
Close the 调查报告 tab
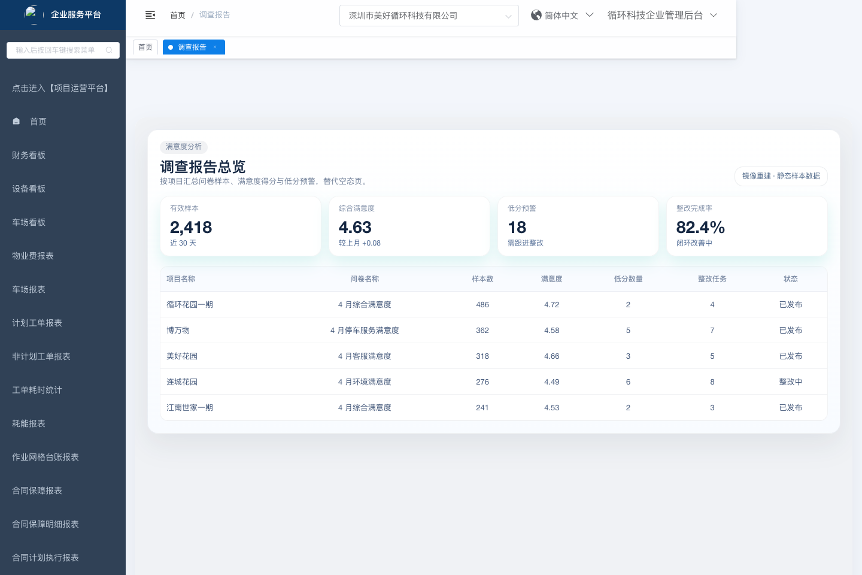(215, 47)
